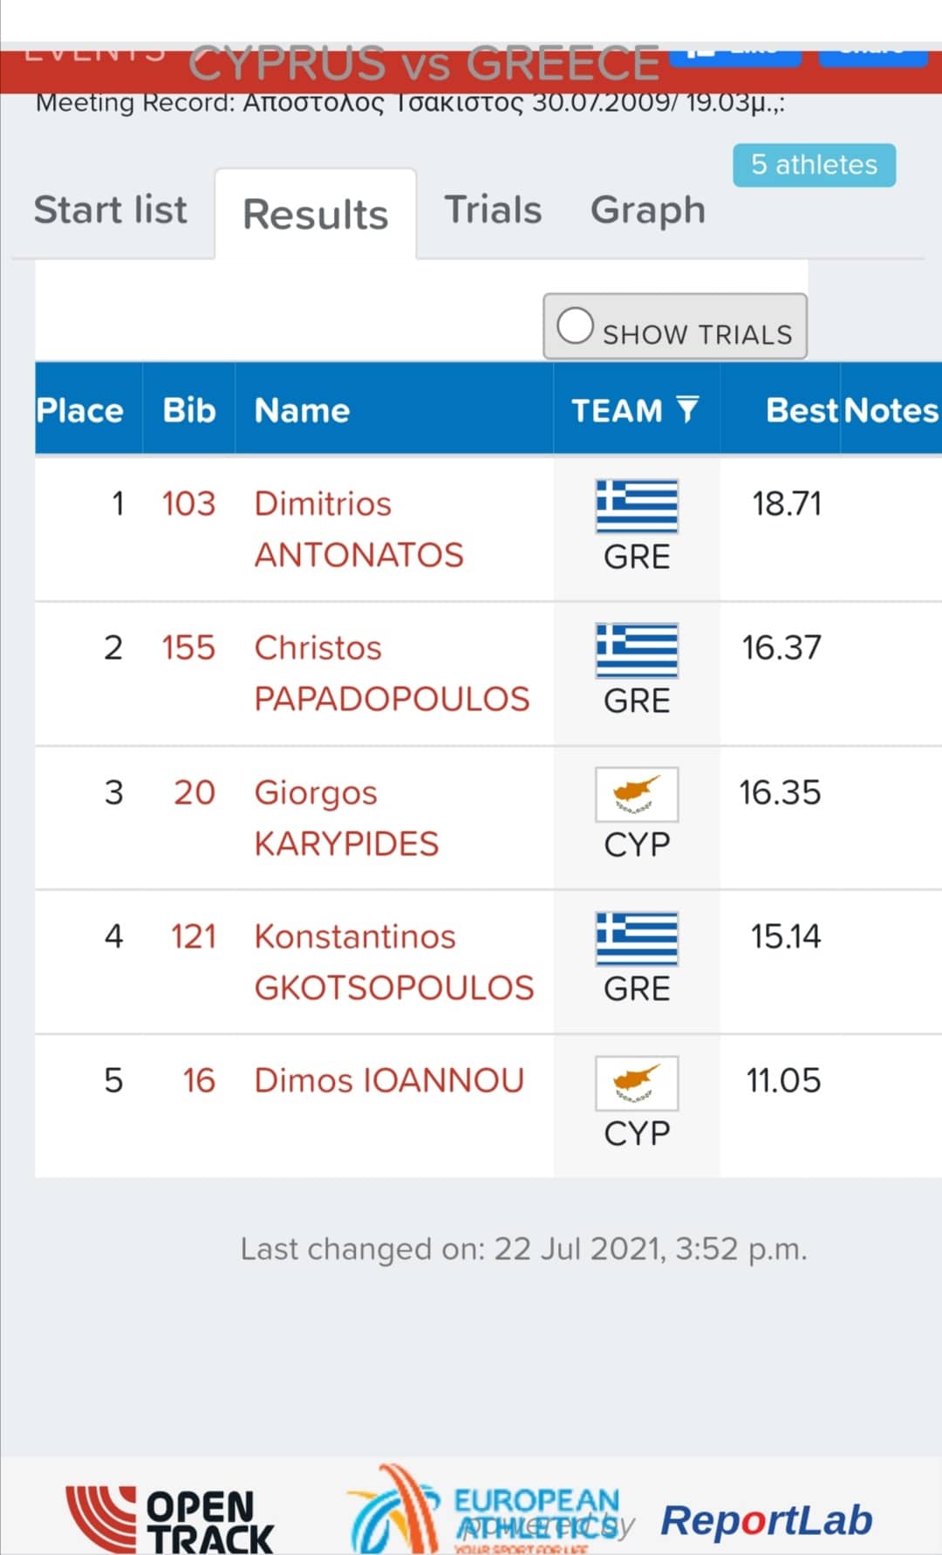Click Greece flag beside Dimitrios Antonatos
Viewport: 942px width, 1555px height.
[x=637, y=506]
